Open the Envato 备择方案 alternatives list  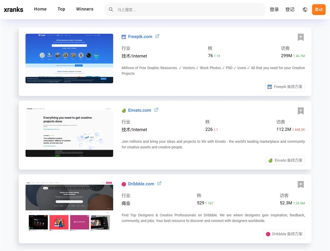[285, 160]
